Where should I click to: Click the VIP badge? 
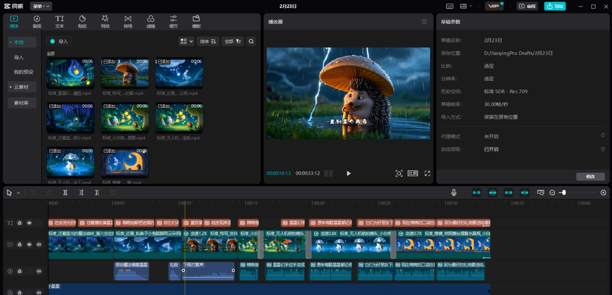494,6
